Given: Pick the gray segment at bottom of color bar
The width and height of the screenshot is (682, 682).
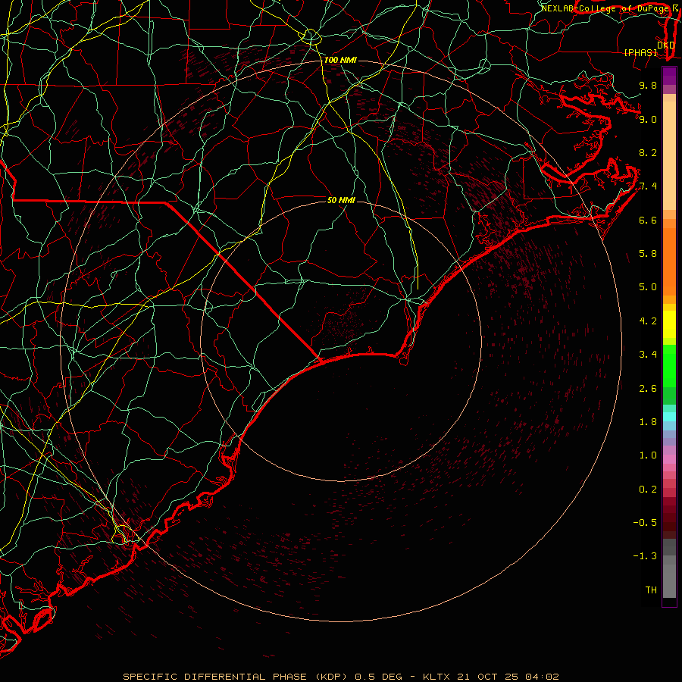Looking at the screenshot, I should pos(669,580).
